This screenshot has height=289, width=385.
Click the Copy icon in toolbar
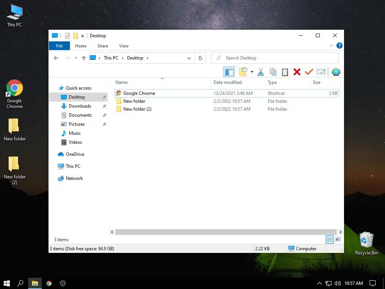[x=273, y=72]
